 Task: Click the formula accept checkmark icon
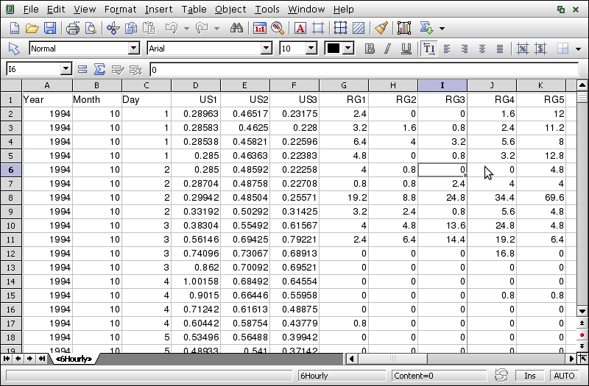pos(118,69)
